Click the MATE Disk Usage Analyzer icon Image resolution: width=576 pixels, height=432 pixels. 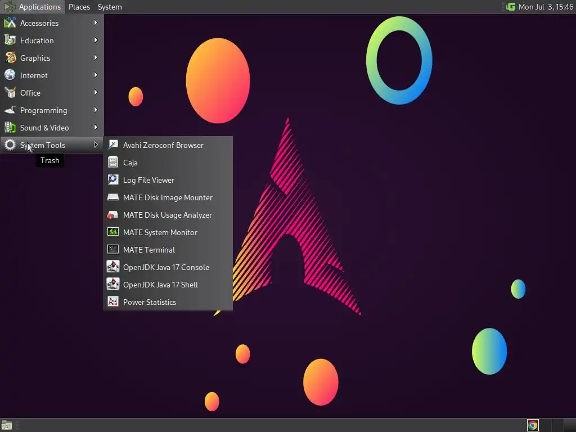(x=112, y=215)
